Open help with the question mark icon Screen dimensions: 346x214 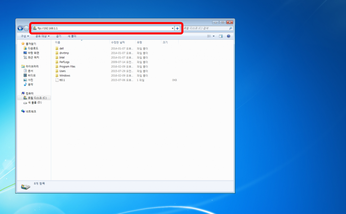point(229,36)
